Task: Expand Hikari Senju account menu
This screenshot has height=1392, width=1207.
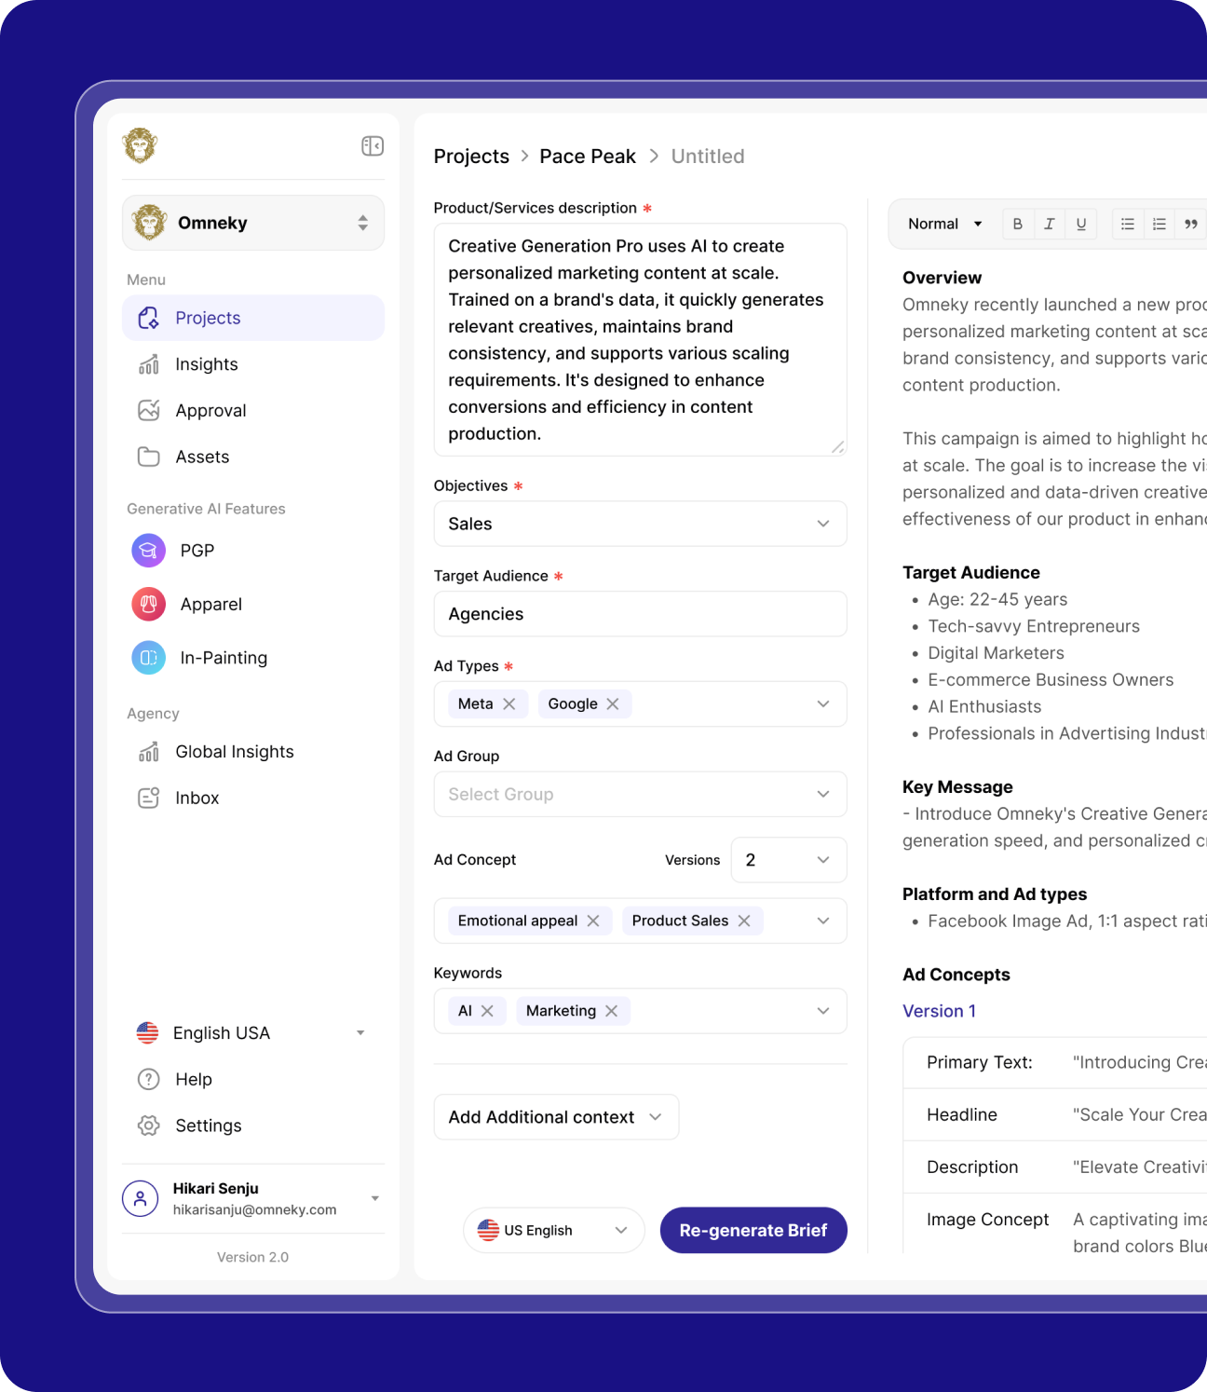Action: [374, 1198]
